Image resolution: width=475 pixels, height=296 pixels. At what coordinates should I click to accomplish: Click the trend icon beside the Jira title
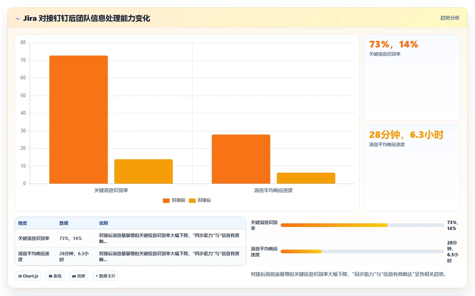pos(17,19)
